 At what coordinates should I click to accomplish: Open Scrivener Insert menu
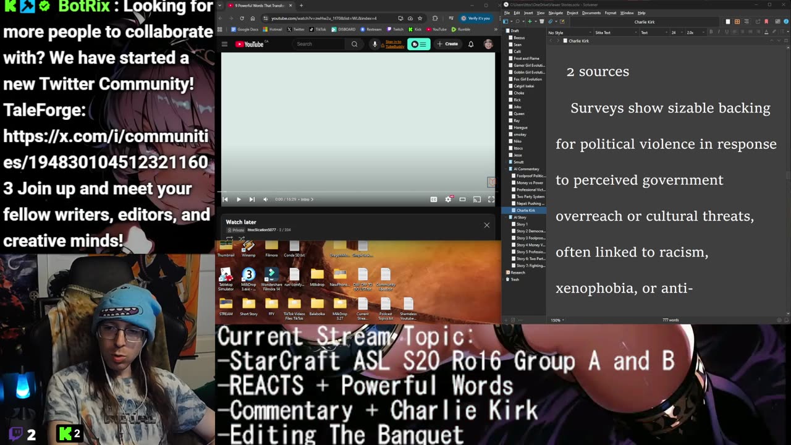528,13
